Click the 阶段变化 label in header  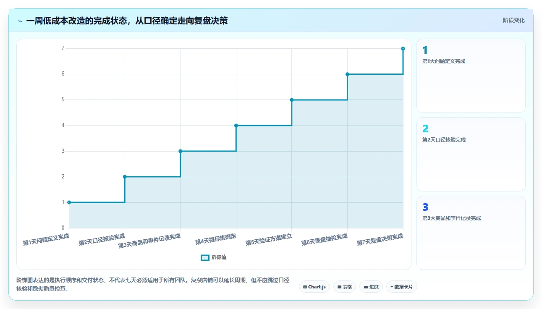pos(514,20)
